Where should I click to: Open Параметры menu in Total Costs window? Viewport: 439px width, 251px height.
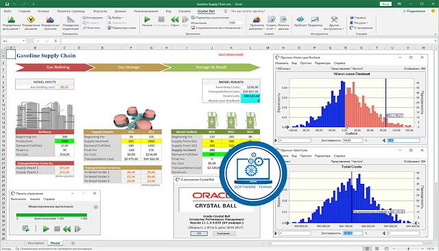(322, 156)
